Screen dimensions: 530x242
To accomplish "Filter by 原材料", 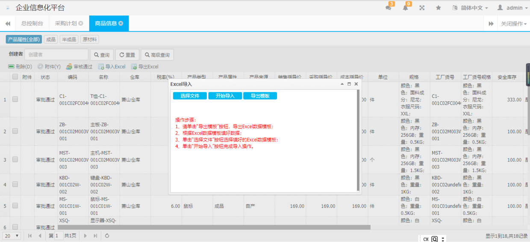I will point(90,39).
